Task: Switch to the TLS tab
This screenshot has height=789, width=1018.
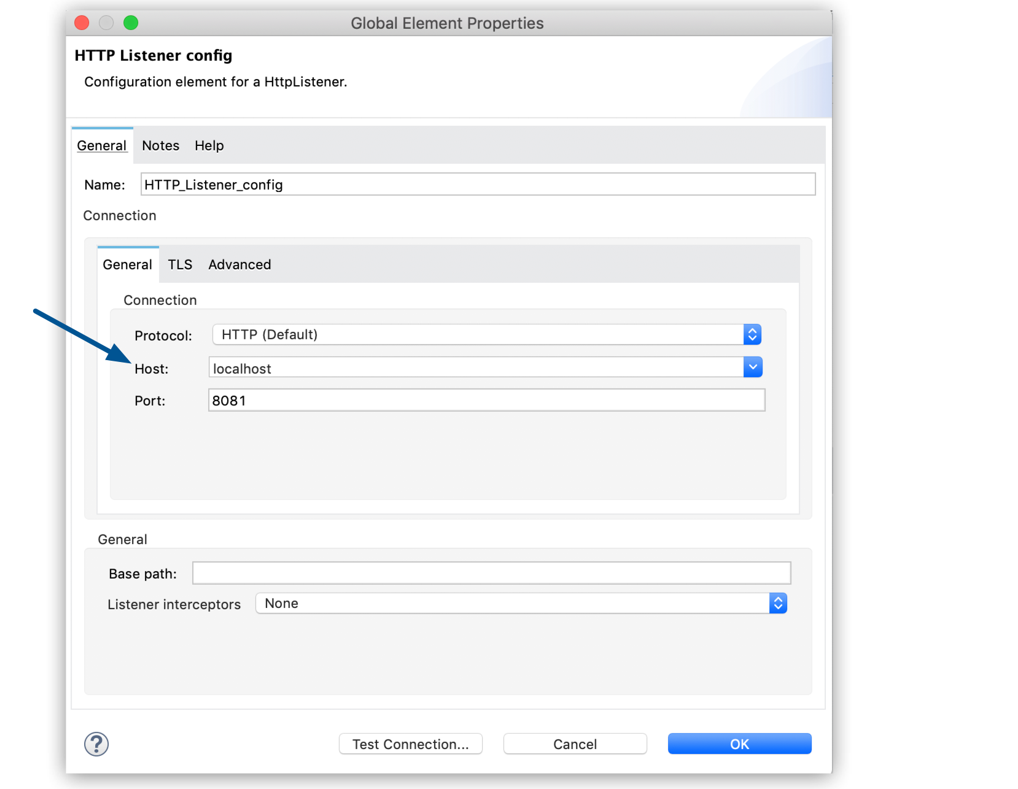Action: click(x=180, y=264)
